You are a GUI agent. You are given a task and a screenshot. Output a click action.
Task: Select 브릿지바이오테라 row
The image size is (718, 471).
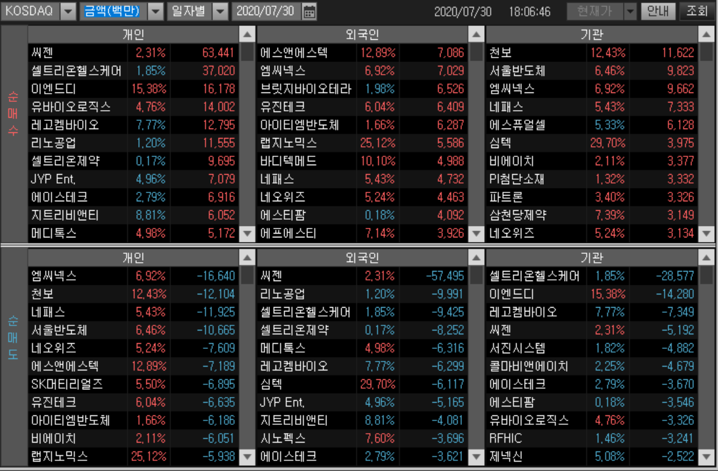[x=362, y=89]
